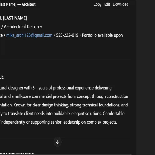Open the mike_archi123@gmail.com email link
Image resolution: width=155 pixels, height=155 pixels.
click(29, 35)
